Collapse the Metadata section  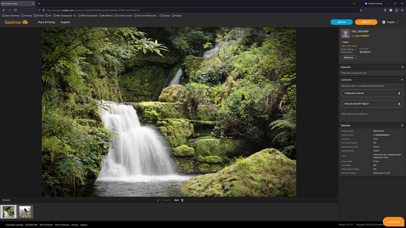[403, 125]
